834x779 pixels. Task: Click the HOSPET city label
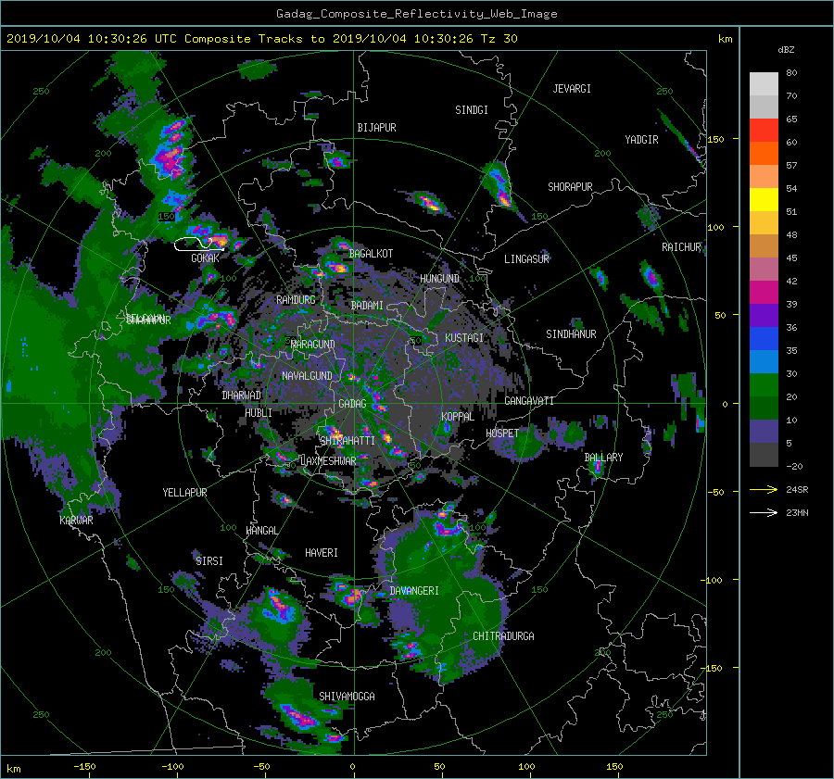coord(502,433)
